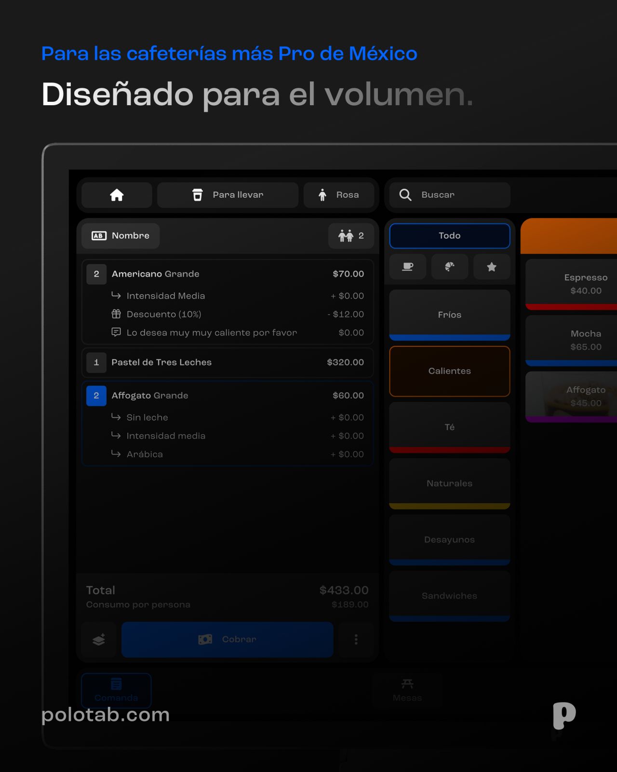
Task: Click the quantity badge of Americano Grande
Action: tap(96, 274)
